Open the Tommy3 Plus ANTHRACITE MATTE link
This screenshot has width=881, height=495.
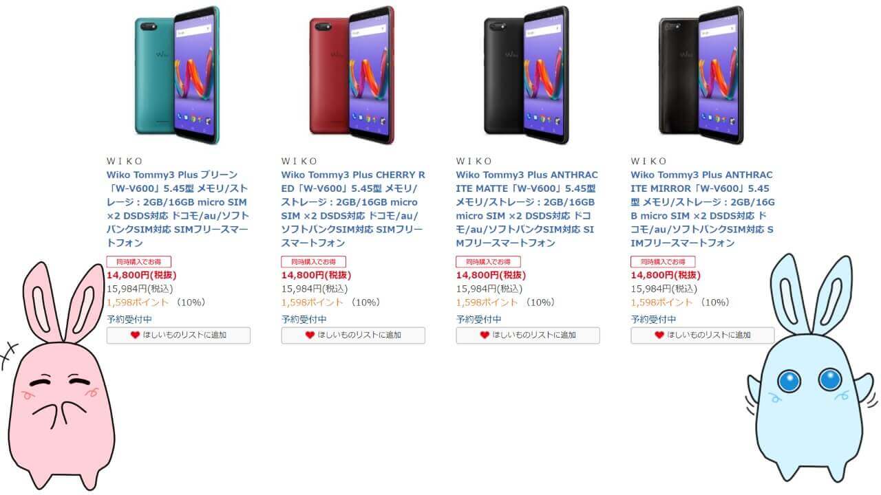(527, 209)
